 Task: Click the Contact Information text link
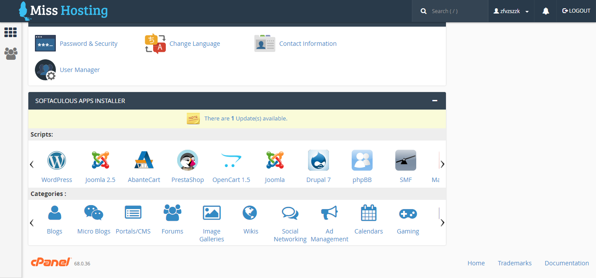[x=308, y=44]
